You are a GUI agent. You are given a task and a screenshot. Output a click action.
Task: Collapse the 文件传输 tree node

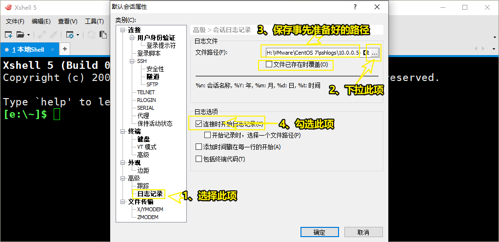[122, 202]
